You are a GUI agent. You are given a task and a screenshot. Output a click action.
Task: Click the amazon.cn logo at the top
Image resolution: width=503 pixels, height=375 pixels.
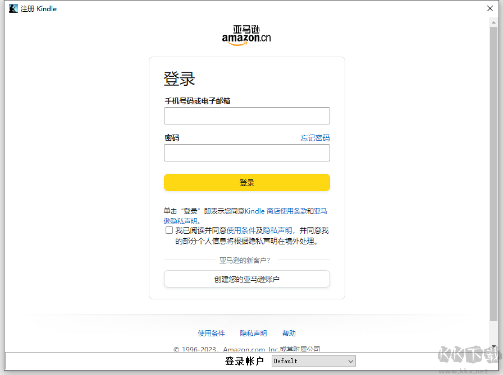tap(246, 34)
